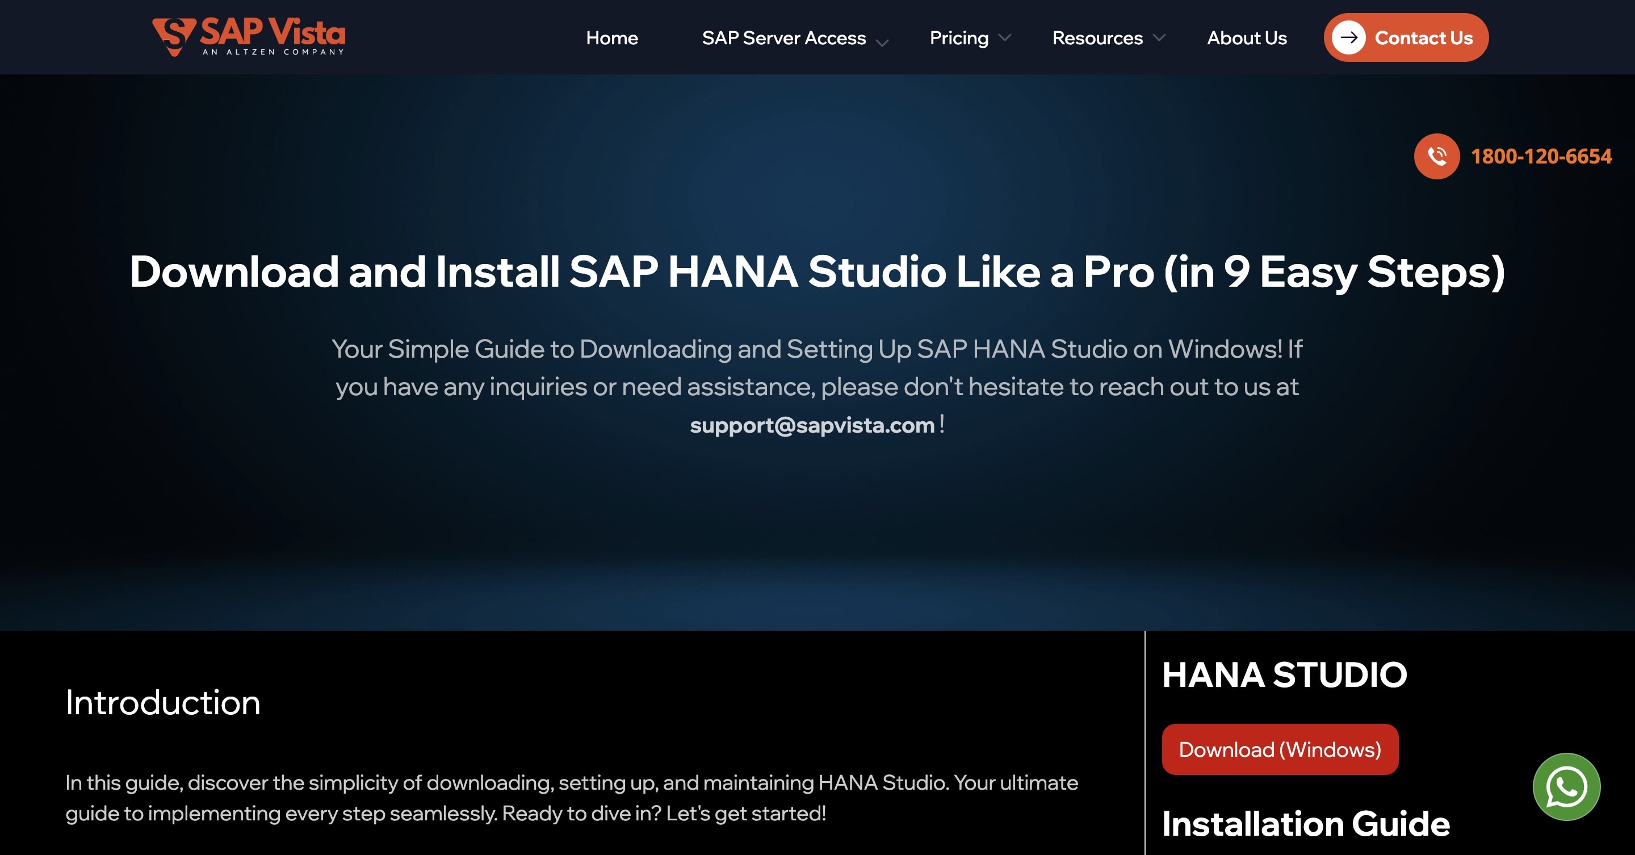Click the Installation Guide heading
This screenshot has height=855, width=1635.
point(1306,824)
